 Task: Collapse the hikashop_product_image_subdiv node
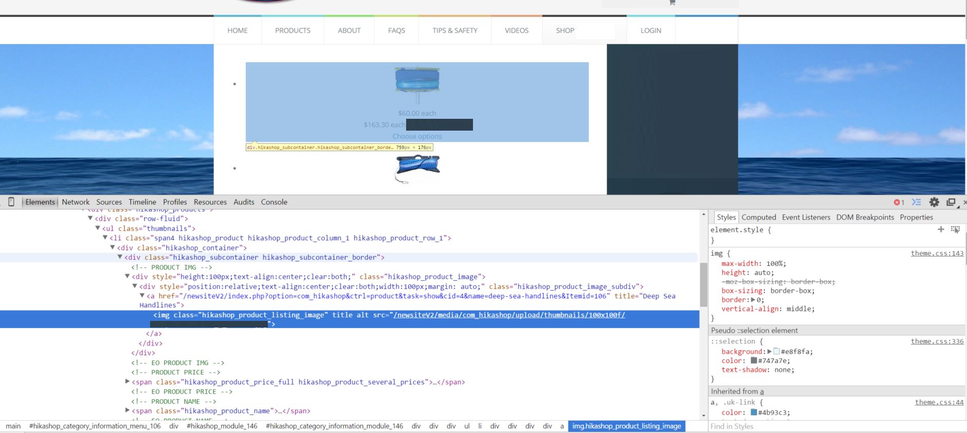(x=135, y=286)
